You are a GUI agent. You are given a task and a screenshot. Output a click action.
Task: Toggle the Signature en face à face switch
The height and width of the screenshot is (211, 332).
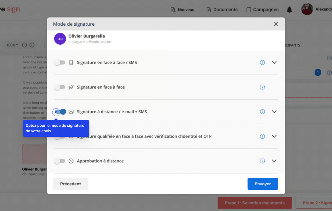60,87
